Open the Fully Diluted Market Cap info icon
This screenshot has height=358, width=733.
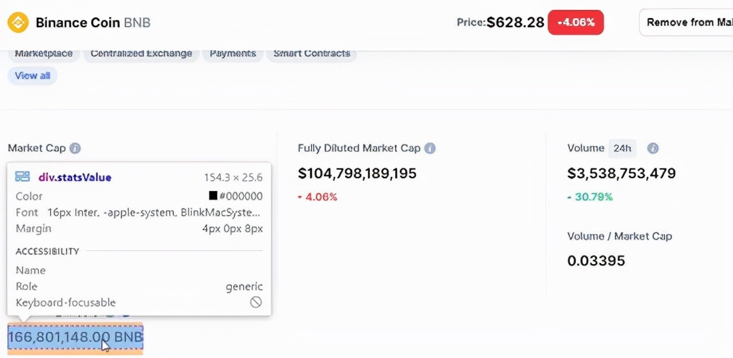coord(430,148)
